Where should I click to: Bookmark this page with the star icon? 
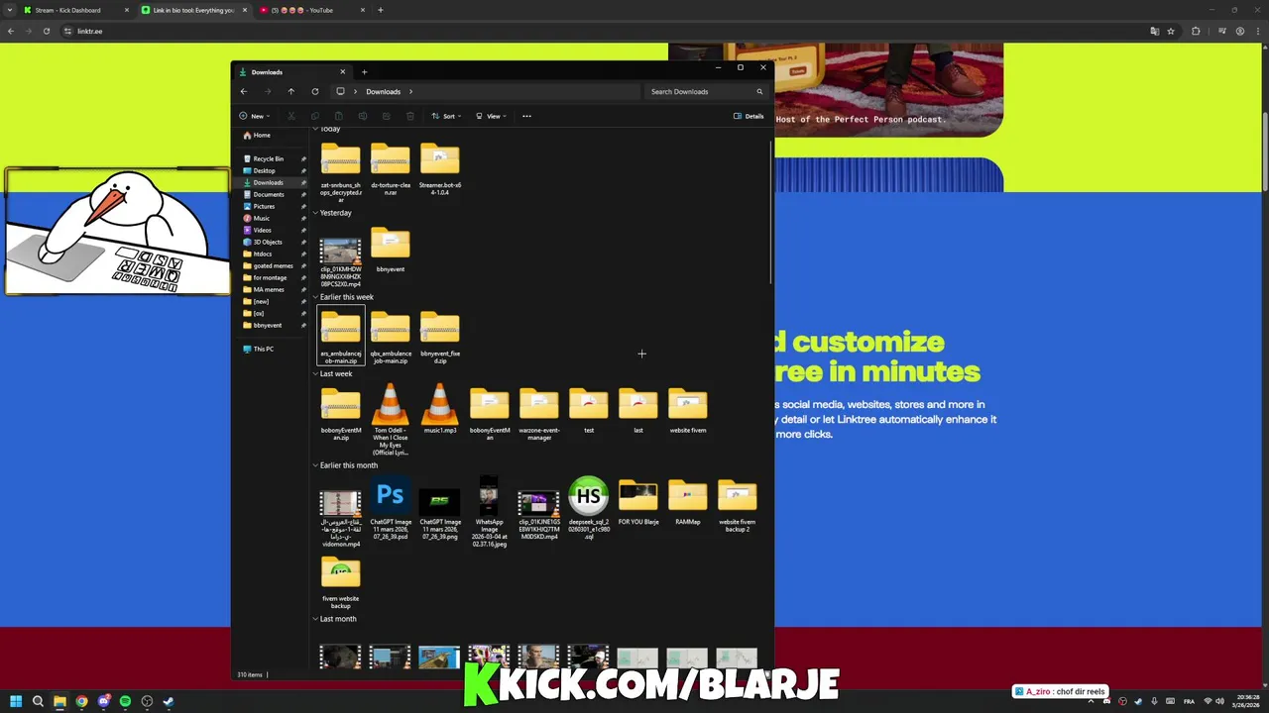pyautogui.click(x=1171, y=31)
